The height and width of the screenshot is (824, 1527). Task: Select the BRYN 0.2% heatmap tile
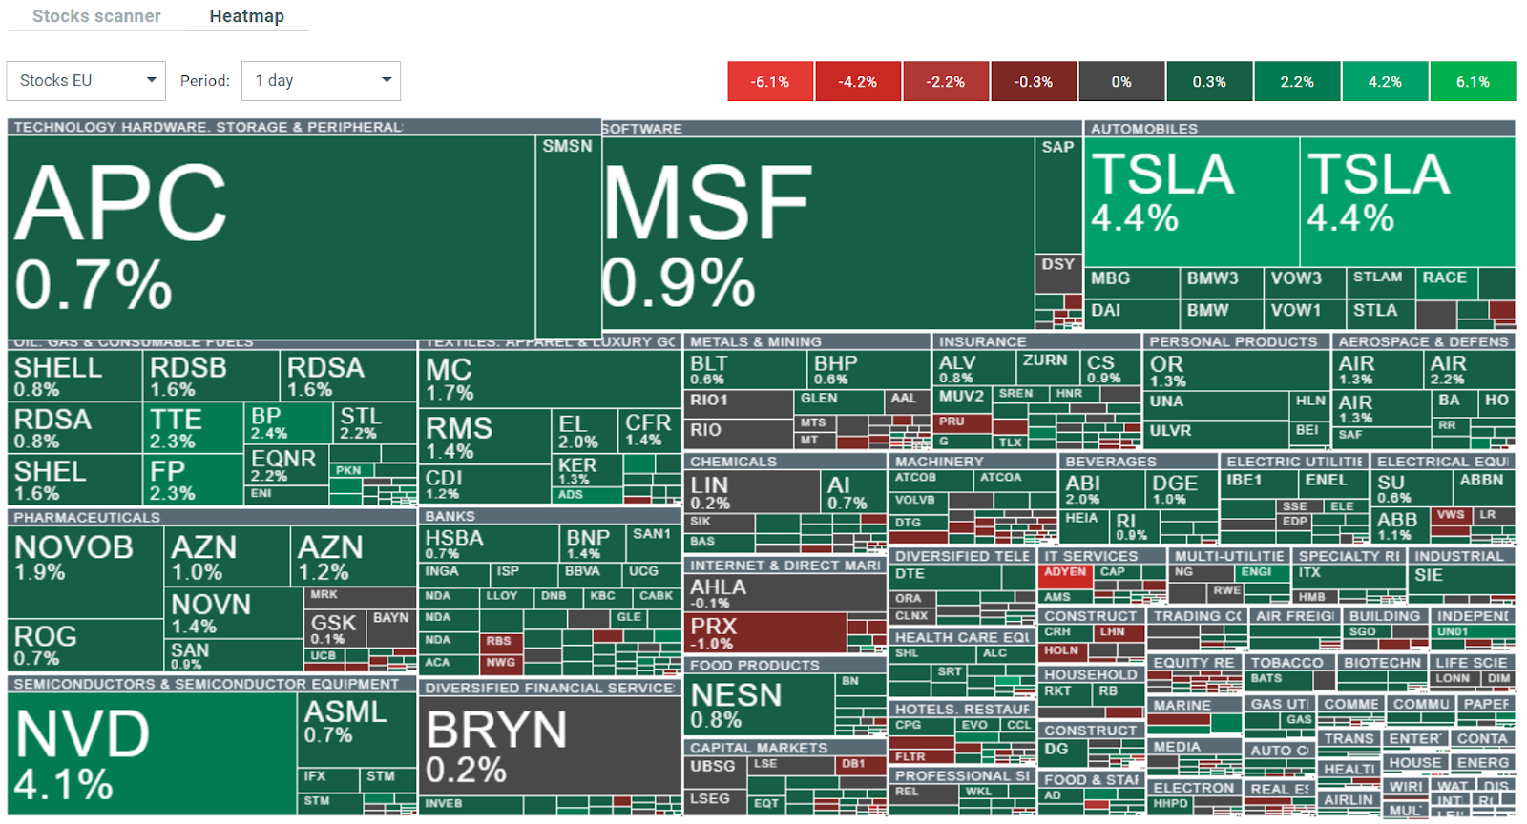click(549, 746)
